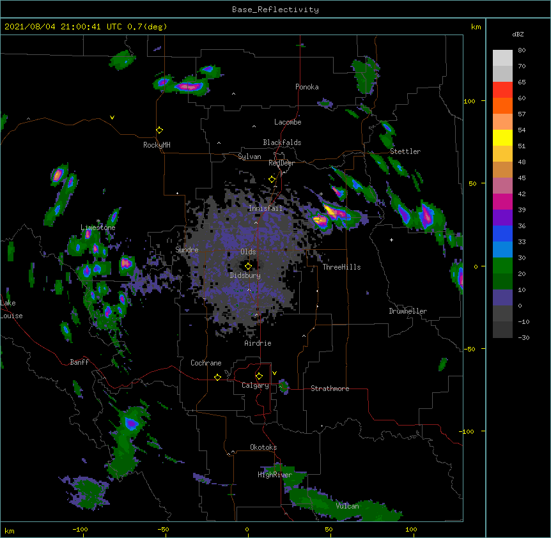Click the Innisfail city label
The image size is (551, 538).
click(x=265, y=208)
